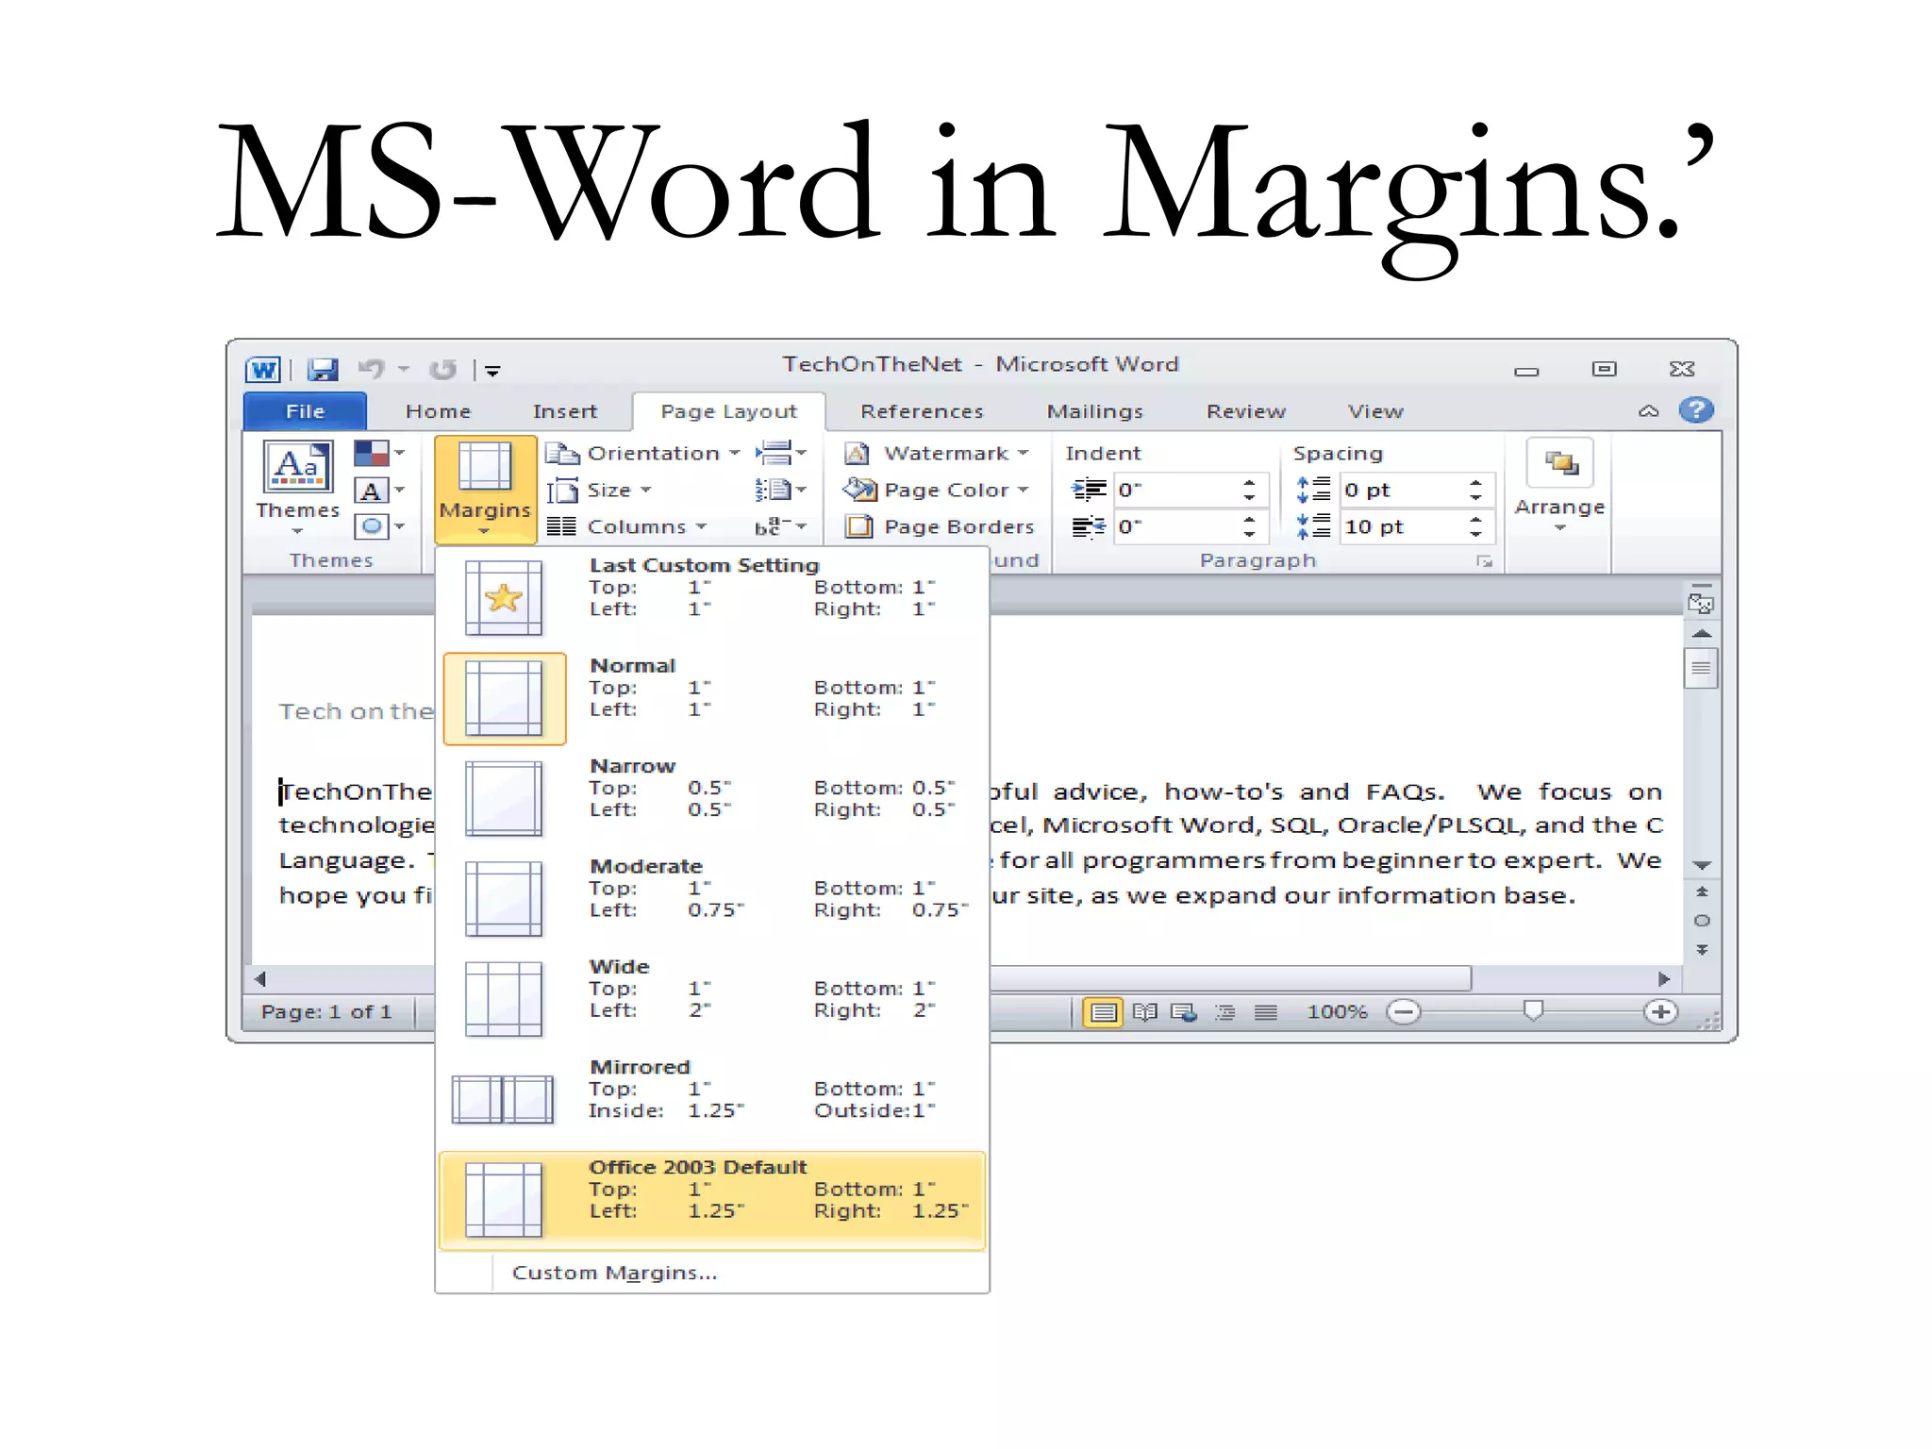Screen dimensions: 1932x1449
Task: Select the Narrow margins preset
Action: coord(713,798)
